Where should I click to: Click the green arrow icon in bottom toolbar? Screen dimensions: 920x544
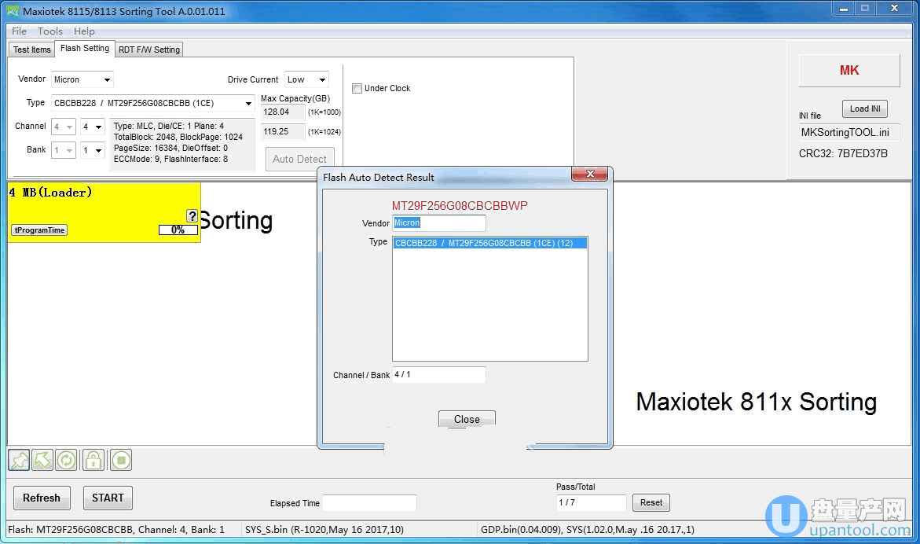(x=42, y=460)
